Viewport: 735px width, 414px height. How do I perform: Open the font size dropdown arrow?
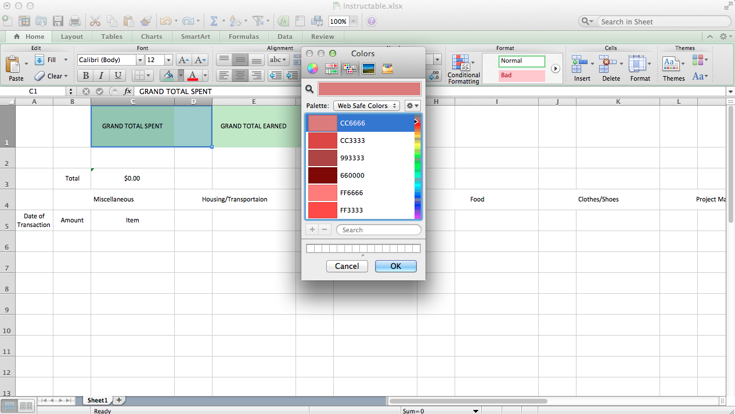pos(168,60)
